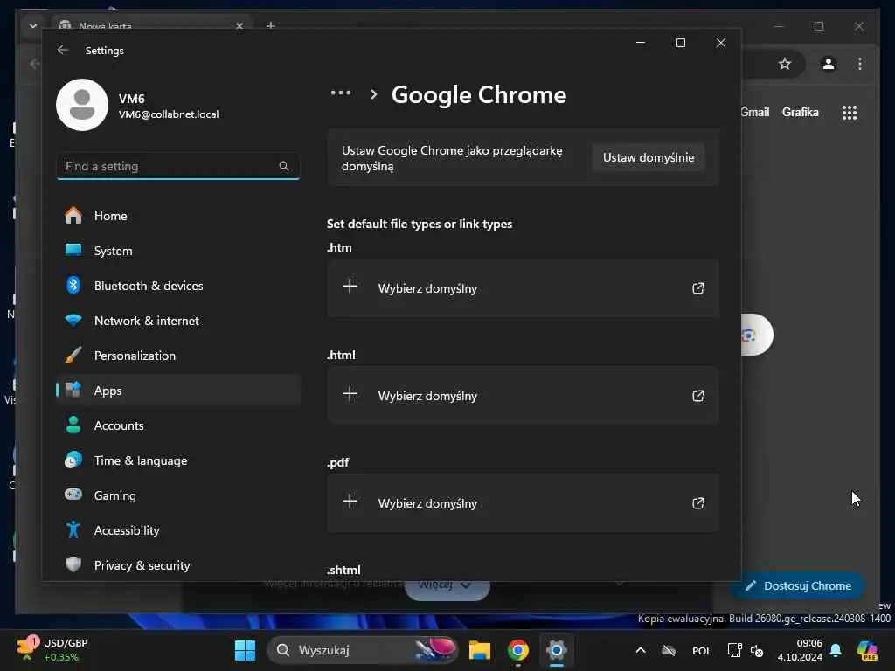
Task: Open Gaming settings category
Action: (x=178, y=495)
